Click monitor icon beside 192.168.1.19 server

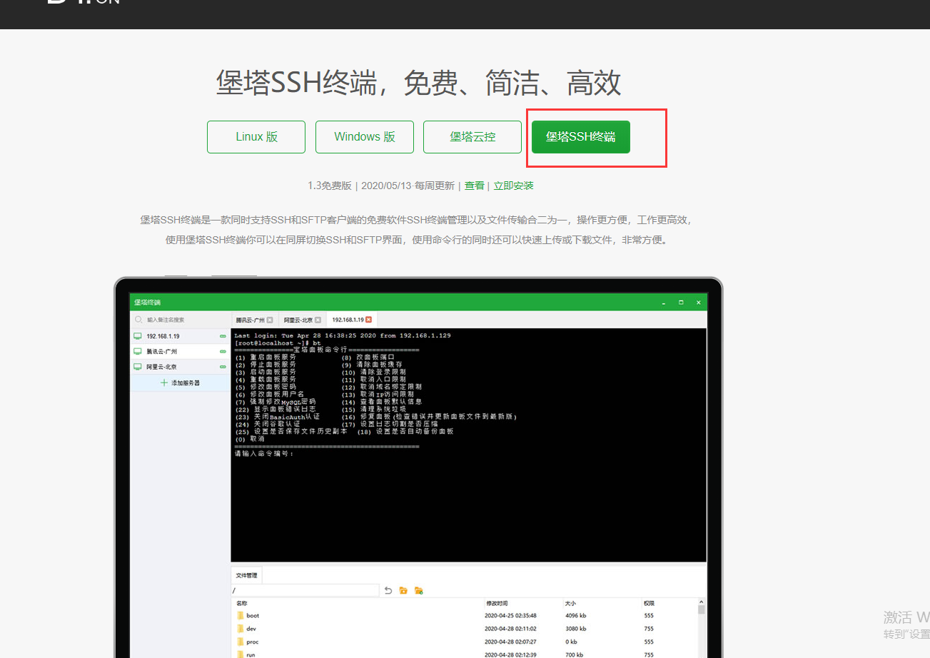click(x=138, y=335)
